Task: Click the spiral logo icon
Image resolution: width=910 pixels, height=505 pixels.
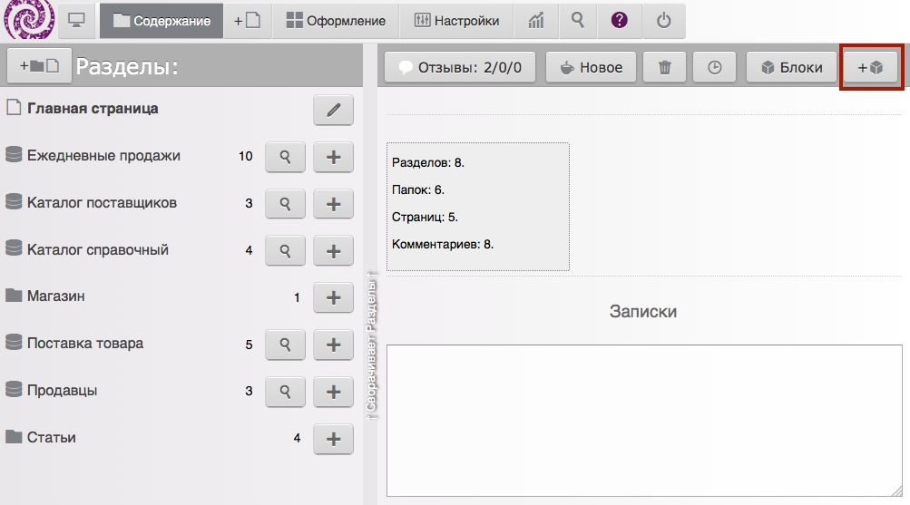Action: pyautogui.click(x=29, y=20)
